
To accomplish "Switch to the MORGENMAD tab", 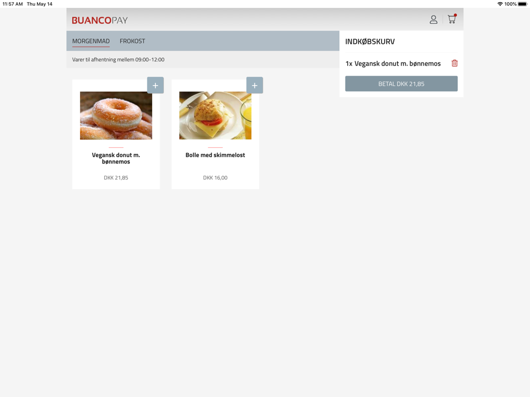I will click(91, 41).
